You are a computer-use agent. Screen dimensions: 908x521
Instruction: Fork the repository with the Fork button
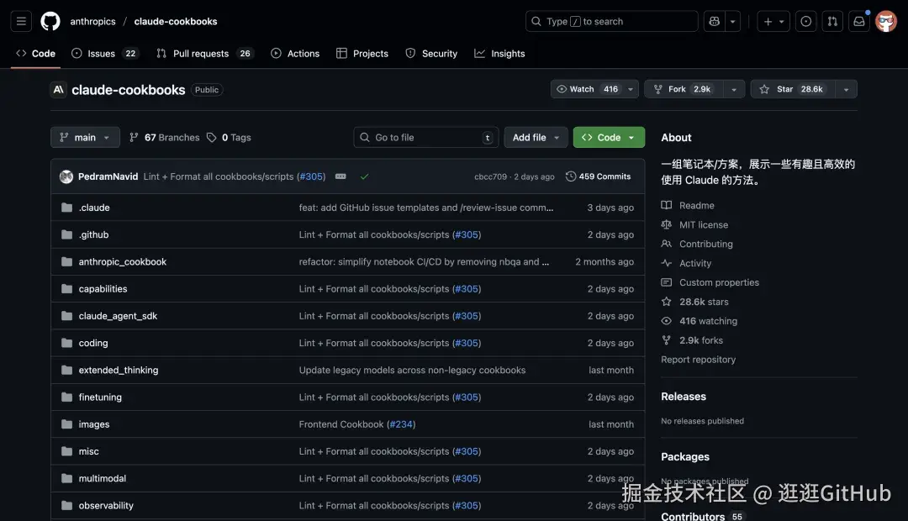(x=684, y=89)
